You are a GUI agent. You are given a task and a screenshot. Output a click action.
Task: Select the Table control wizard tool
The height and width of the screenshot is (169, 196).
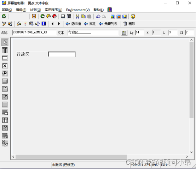click(x=5, y=128)
